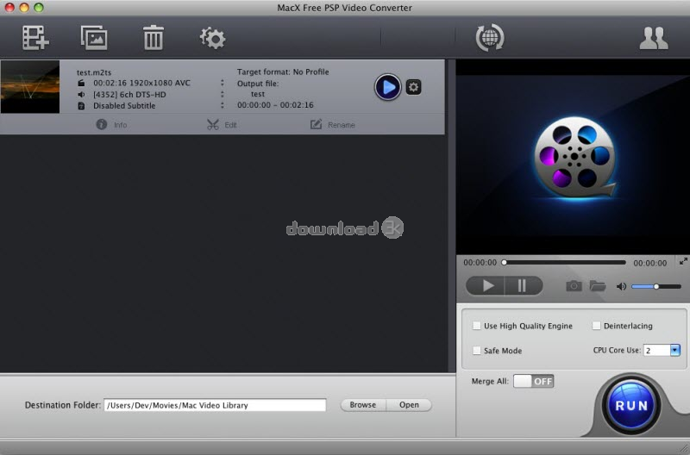The width and height of the screenshot is (690, 455).
Task: Click the subtitle document icon
Action: pyautogui.click(x=81, y=106)
